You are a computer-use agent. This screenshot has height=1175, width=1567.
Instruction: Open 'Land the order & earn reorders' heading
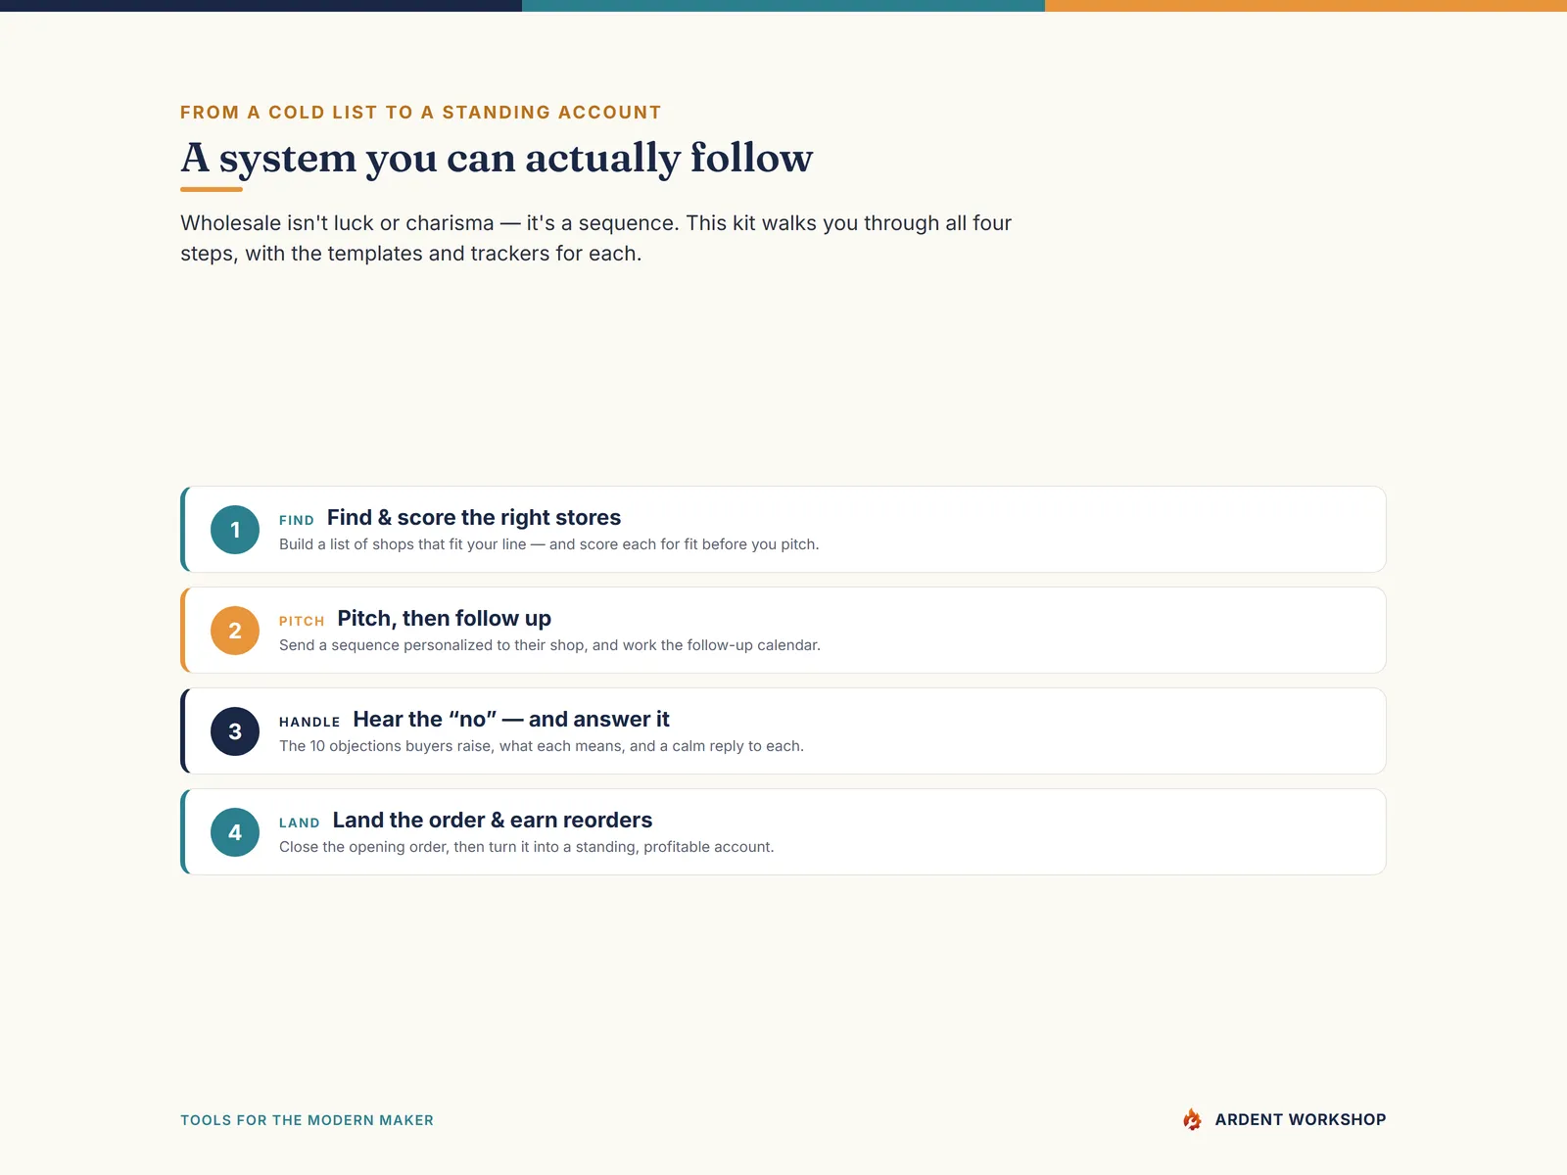pos(493,820)
